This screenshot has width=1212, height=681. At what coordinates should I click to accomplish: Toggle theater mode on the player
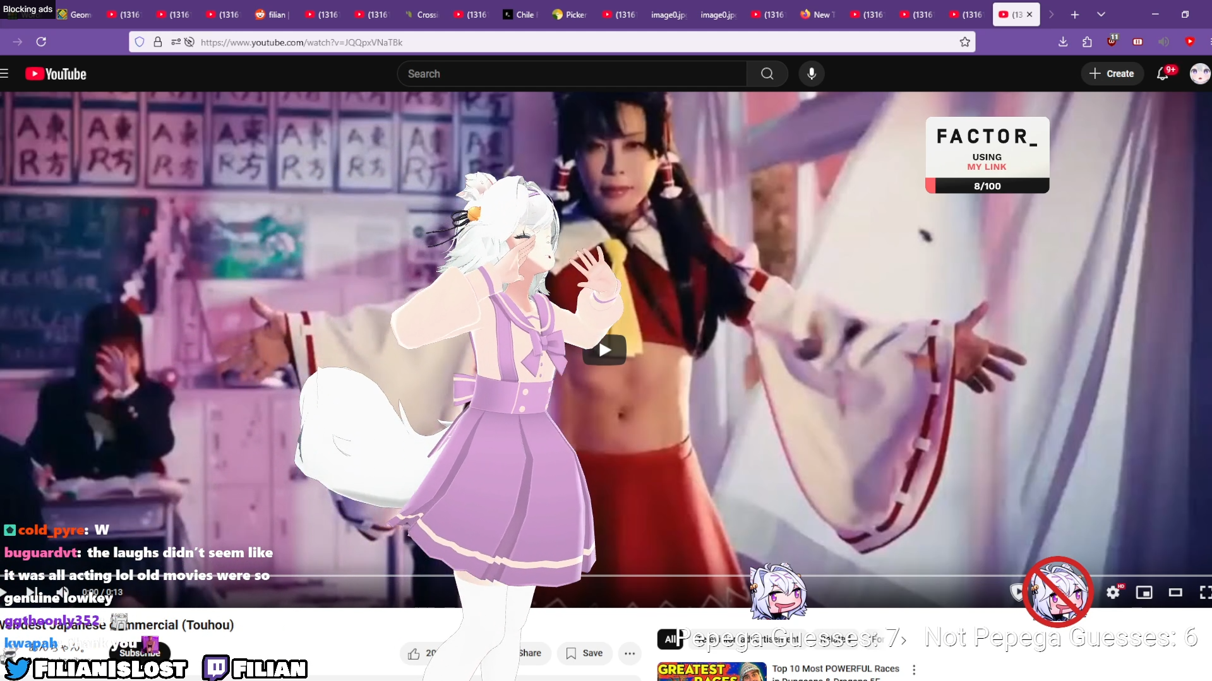pyautogui.click(x=1175, y=592)
